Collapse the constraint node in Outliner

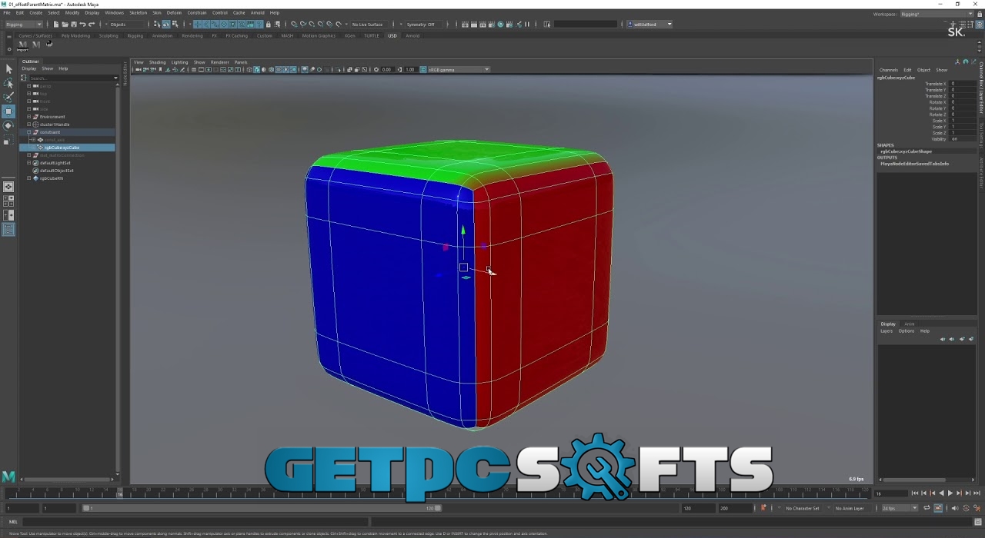29,132
